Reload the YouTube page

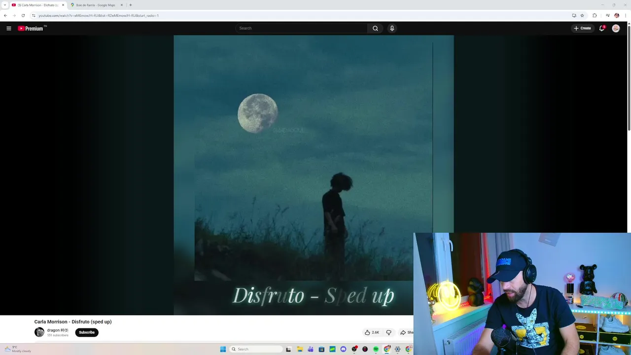(x=23, y=15)
